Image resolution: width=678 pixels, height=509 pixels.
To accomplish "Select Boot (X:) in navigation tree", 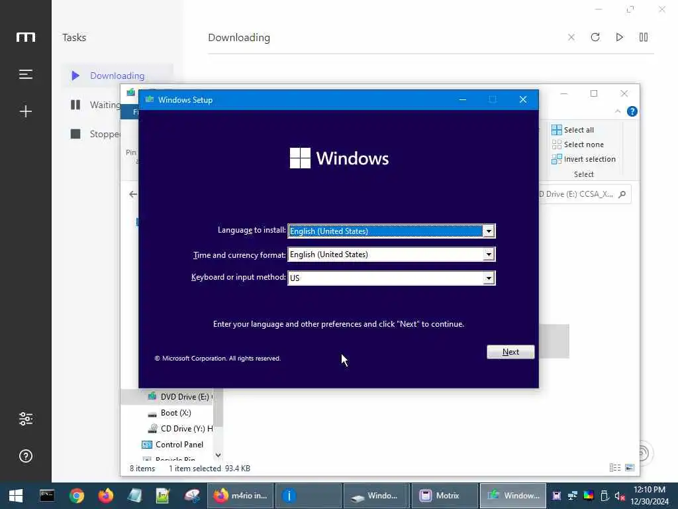I will pyautogui.click(x=169, y=413).
